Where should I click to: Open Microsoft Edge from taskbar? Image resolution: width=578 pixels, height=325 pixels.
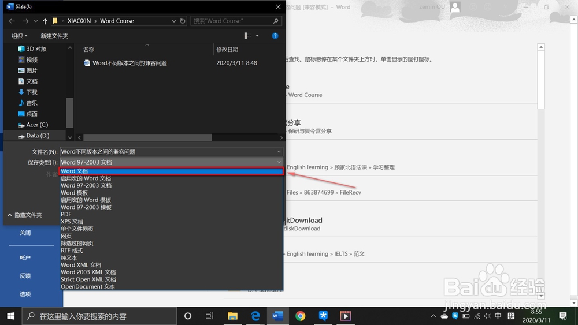255,316
